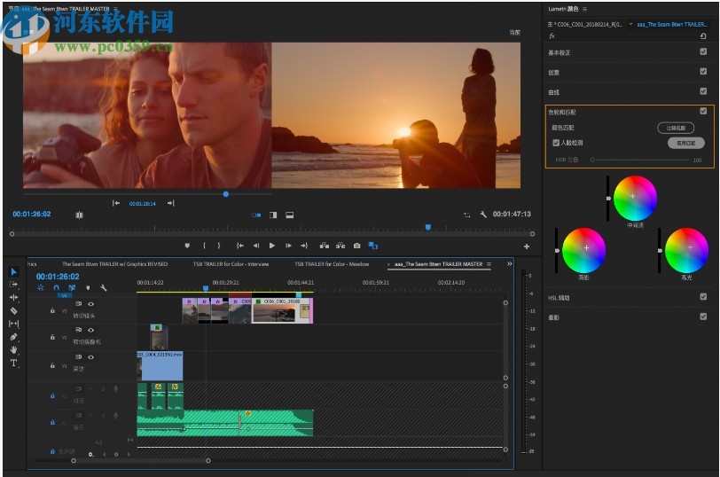The width and height of the screenshot is (720, 477).
Task: Go to Out point
Action: point(304,246)
